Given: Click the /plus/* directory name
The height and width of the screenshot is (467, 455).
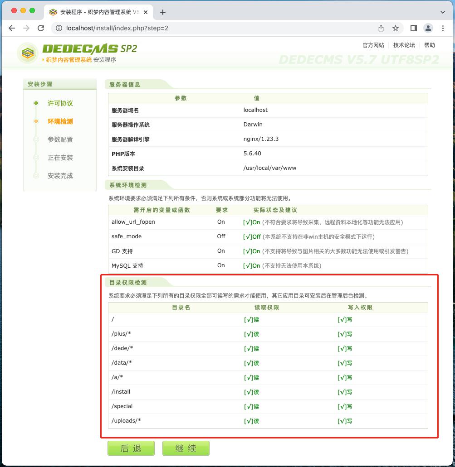Looking at the screenshot, I should point(121,334).
